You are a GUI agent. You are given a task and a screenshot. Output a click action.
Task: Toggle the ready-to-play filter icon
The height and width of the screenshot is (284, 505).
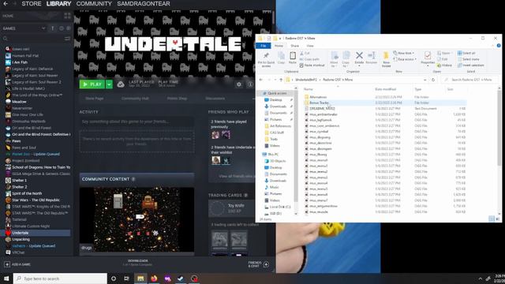pyautogui.click(x=69, y=28)
